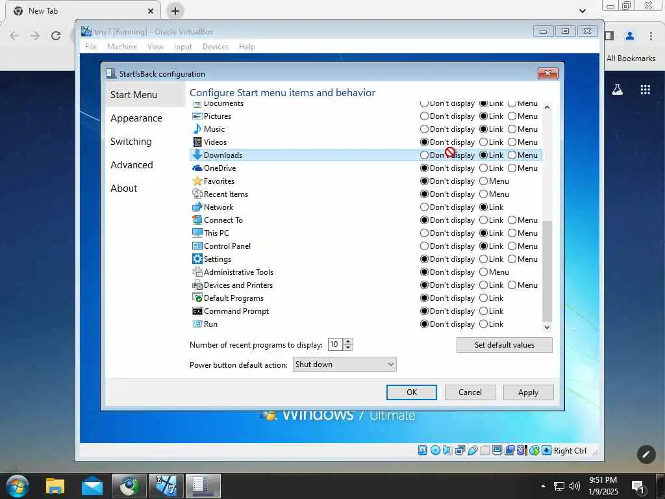Open the Advanced tab
The width and height of the screenshot is (665, 499).
(x=131, y=164)
